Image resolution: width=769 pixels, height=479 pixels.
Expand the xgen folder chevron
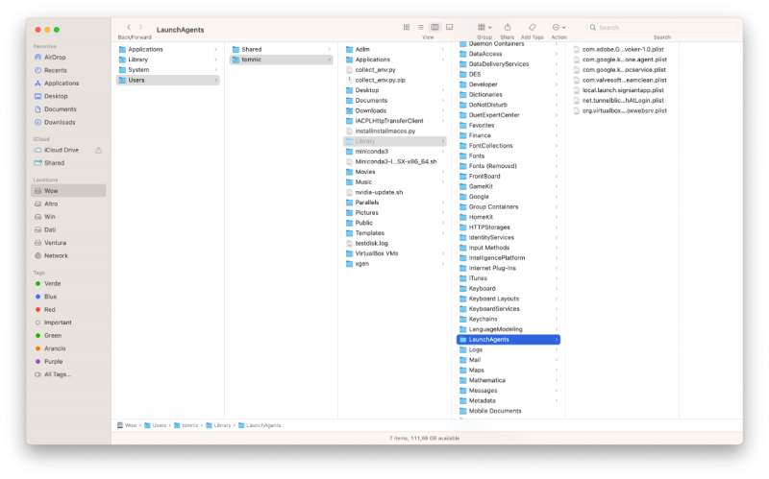pos(443,264)
